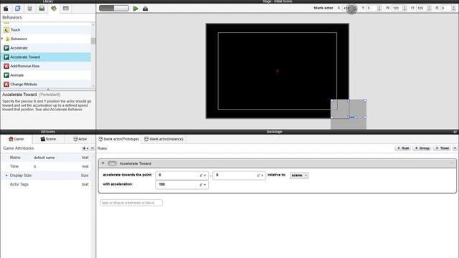Play the scene preview
The image size is (459, 258).
click(x=136, y=9)
